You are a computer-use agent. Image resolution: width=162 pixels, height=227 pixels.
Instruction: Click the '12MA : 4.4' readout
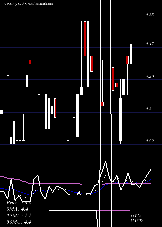point(19,216)
